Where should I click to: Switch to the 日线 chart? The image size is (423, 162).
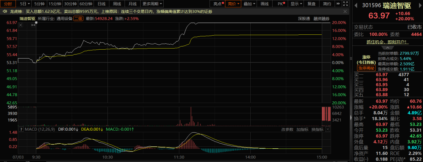click(x=102, y=4)
